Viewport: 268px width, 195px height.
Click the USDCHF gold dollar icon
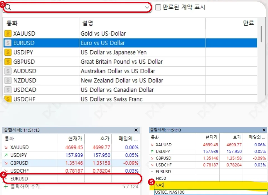[8, 99]
